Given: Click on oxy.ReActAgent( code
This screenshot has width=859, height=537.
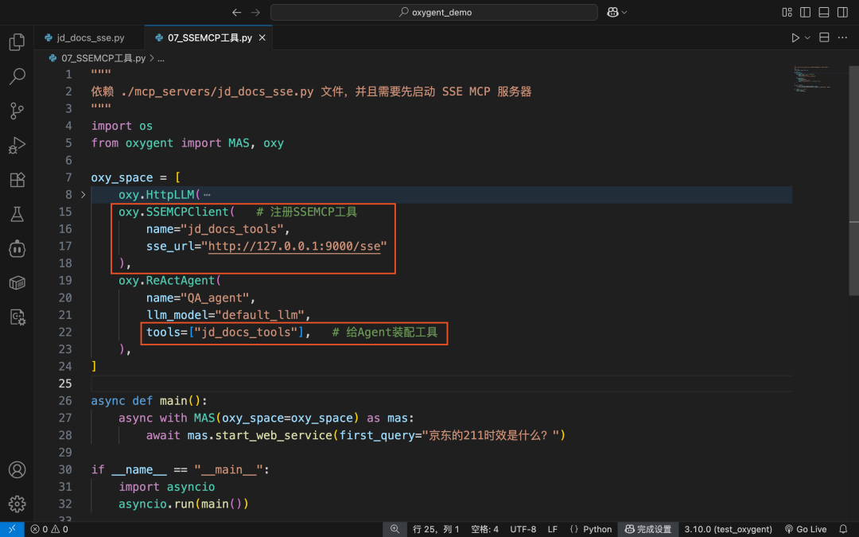Looking at the screenshot, I should pos(170,281).
